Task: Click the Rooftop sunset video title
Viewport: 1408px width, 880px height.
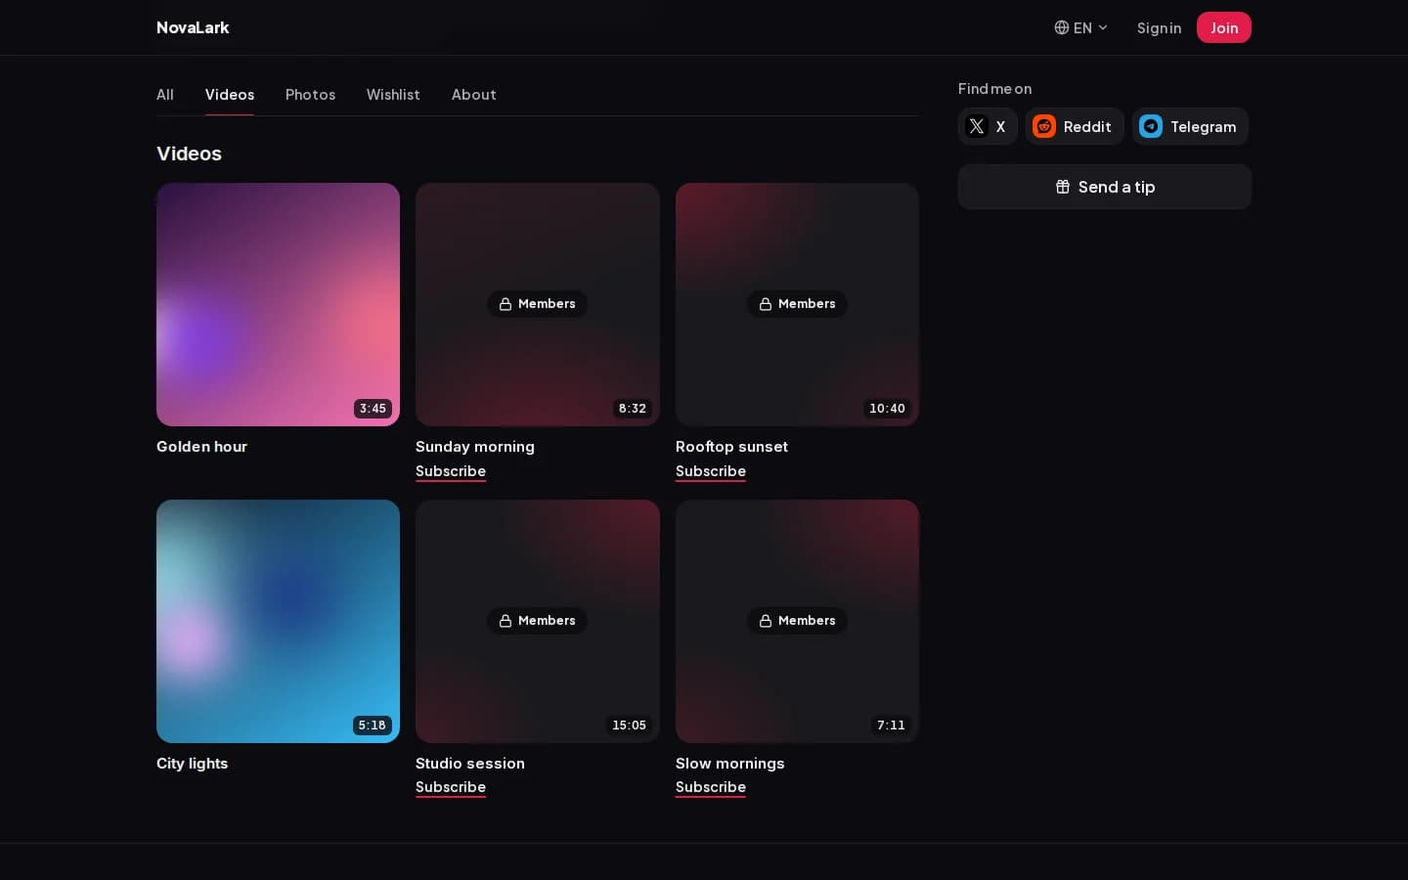Action: [731, 447]
